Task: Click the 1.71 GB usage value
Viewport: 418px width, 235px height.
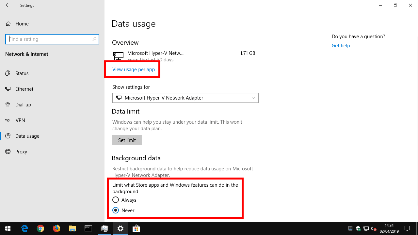Action: tap(248, 53)
